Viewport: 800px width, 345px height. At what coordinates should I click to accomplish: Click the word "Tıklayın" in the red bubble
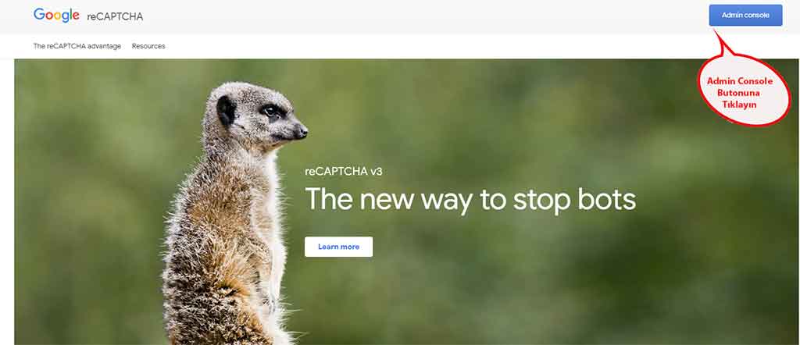tap(739, 105)
